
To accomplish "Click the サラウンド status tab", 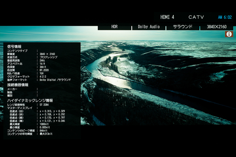I will pos(183,27).
